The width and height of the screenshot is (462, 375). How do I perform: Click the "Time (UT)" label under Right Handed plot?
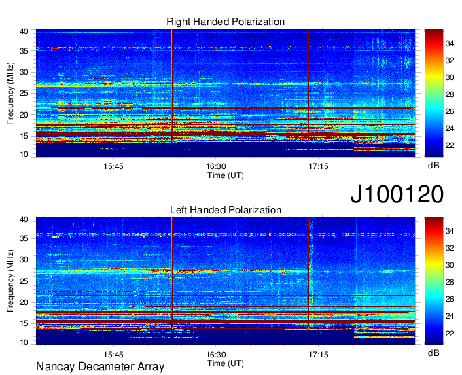[x=226, y=175]
